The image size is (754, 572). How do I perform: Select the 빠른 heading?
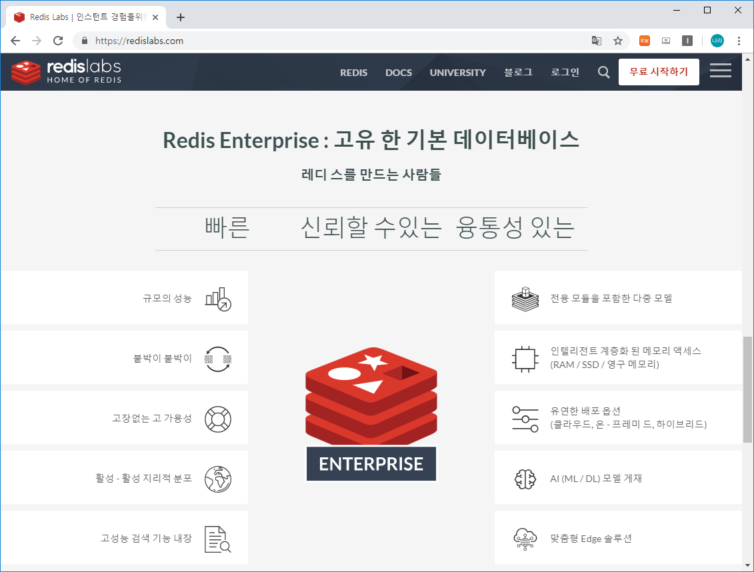227,228
